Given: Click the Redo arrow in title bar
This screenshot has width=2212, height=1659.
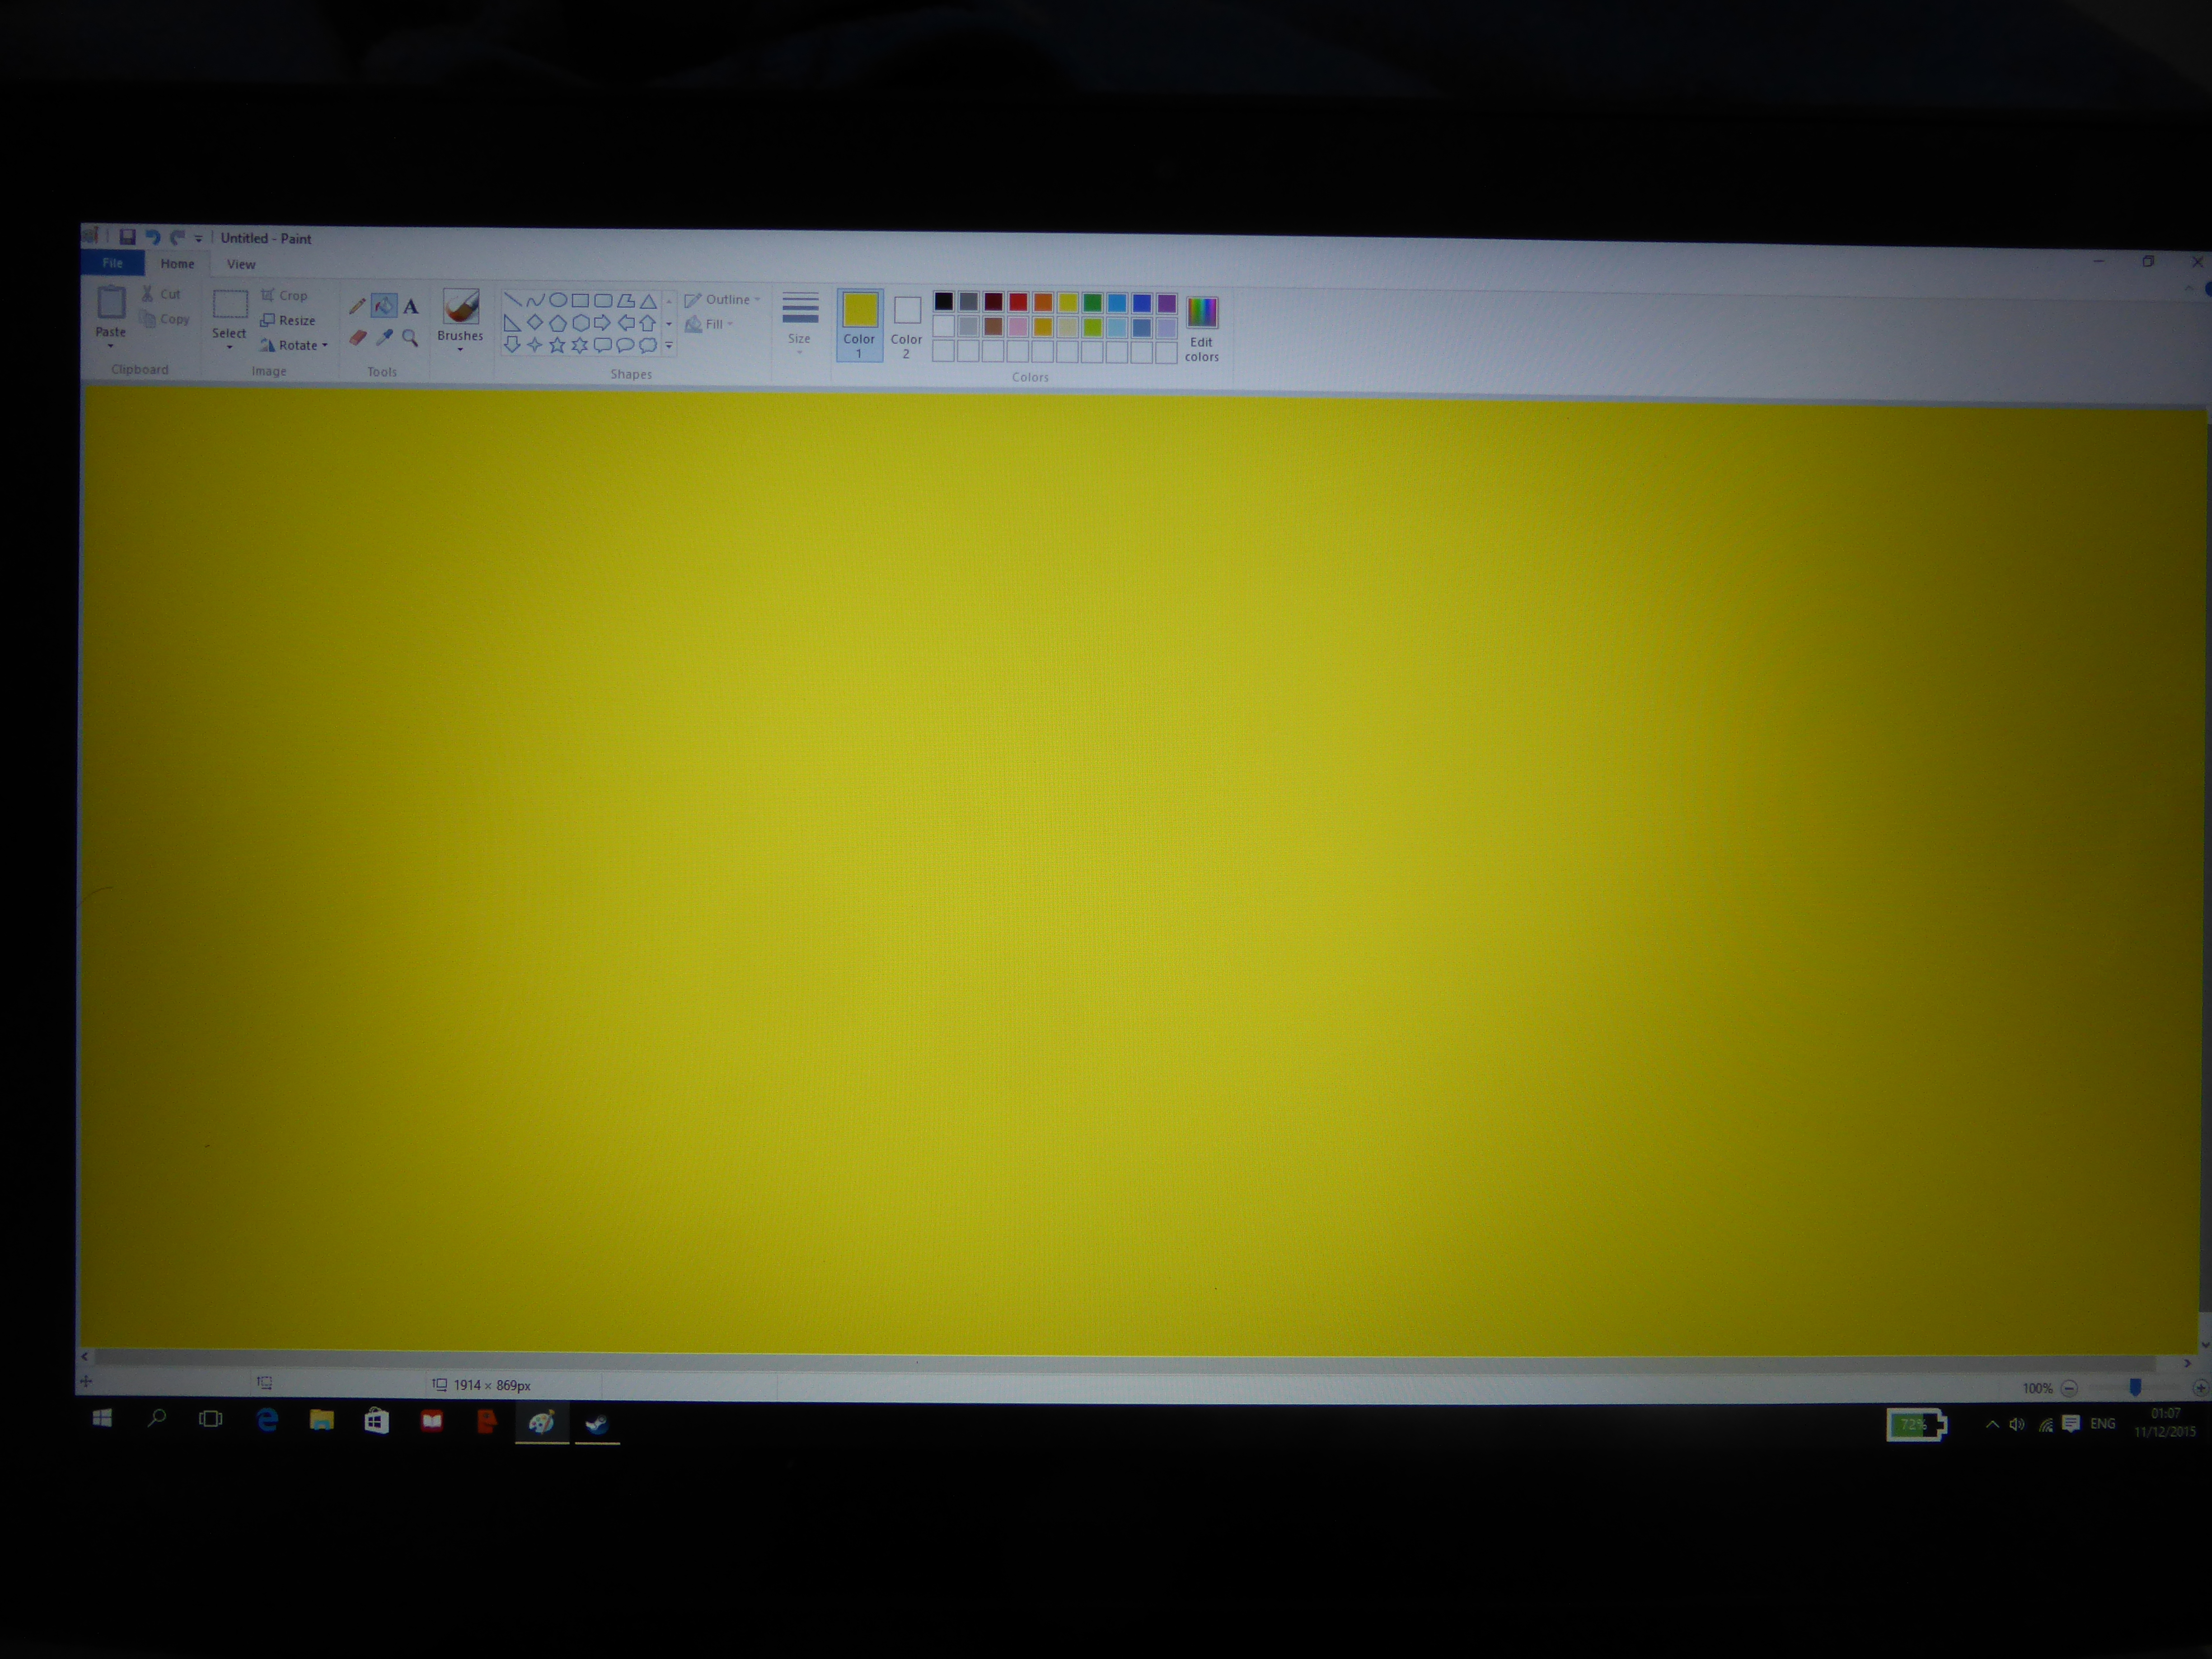Looking at the screenshot, I should [x=177, y=237].
